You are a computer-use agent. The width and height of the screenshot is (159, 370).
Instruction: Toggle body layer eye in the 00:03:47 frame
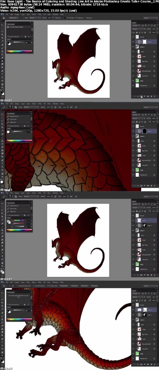(133, 339)
